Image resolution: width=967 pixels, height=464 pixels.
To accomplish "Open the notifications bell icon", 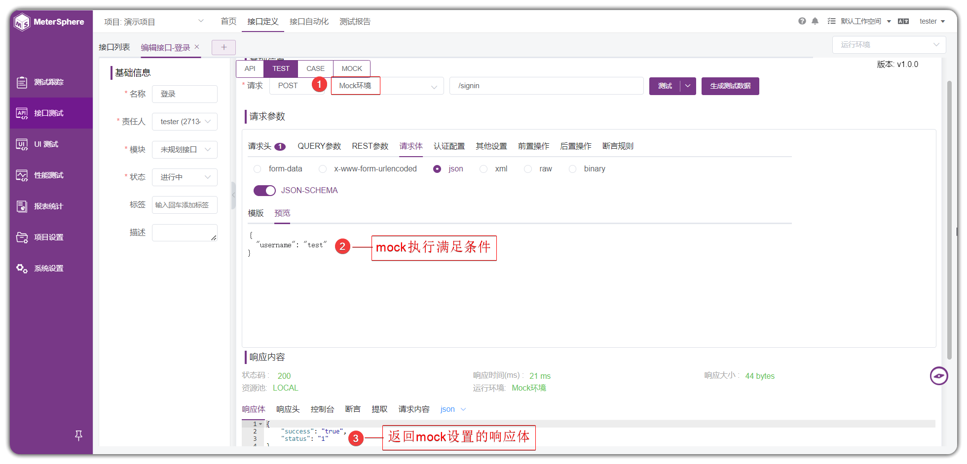I will point(815,21).
